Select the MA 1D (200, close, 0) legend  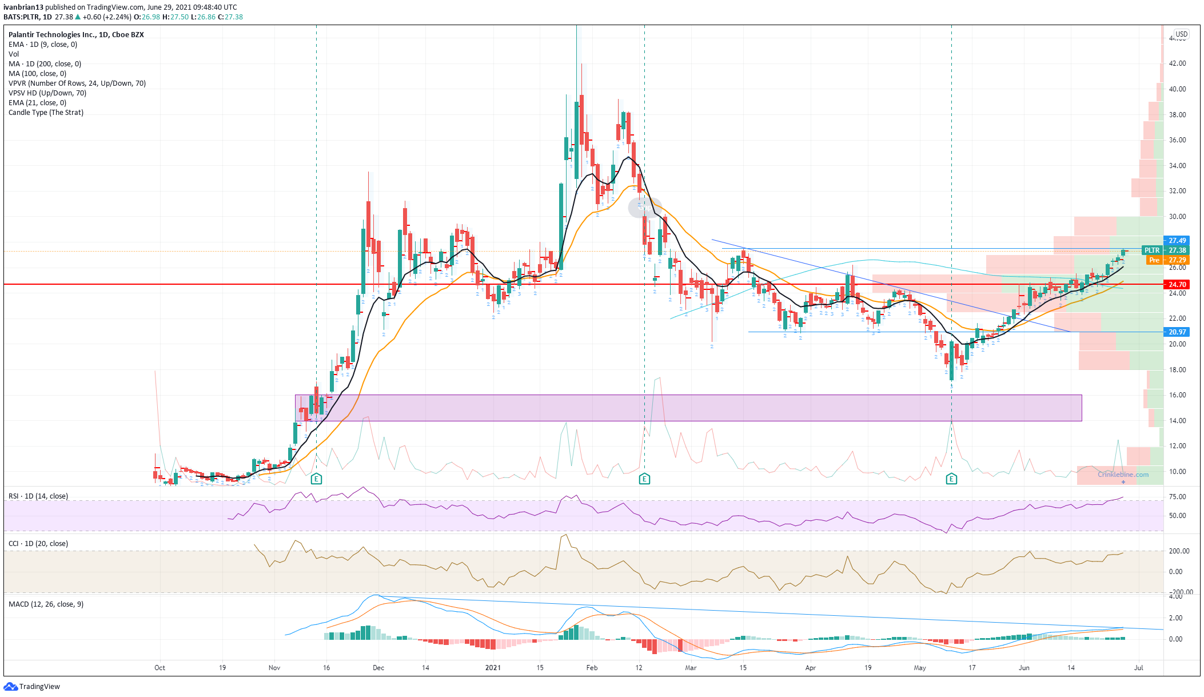click(x=45, y=64)
